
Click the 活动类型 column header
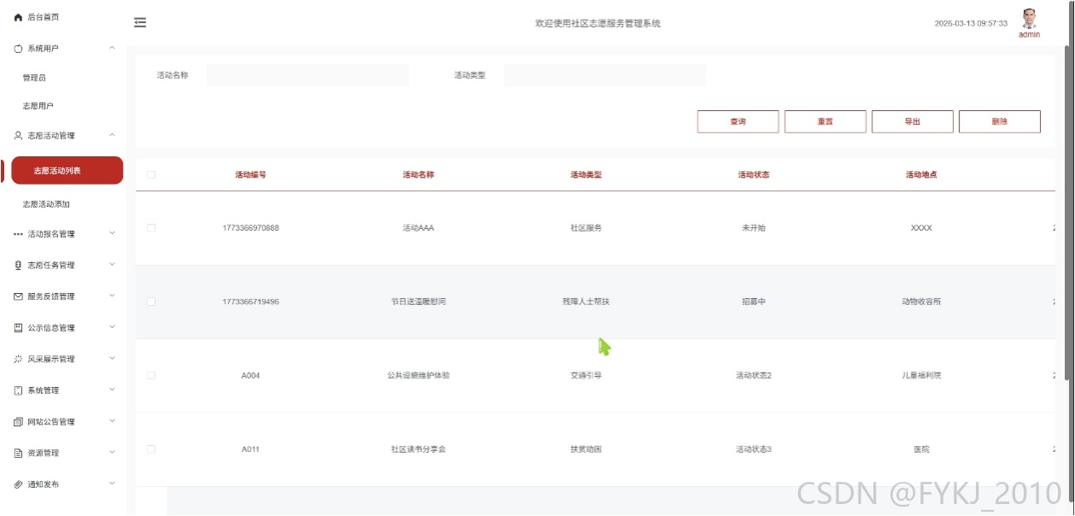point(586,175)
